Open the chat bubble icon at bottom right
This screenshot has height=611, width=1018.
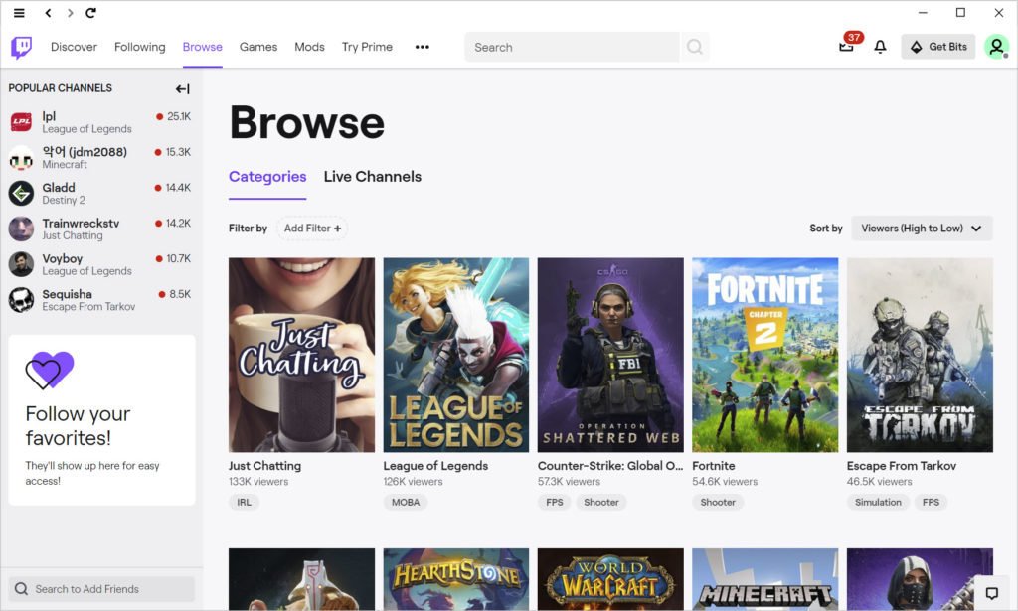point(991,593)
